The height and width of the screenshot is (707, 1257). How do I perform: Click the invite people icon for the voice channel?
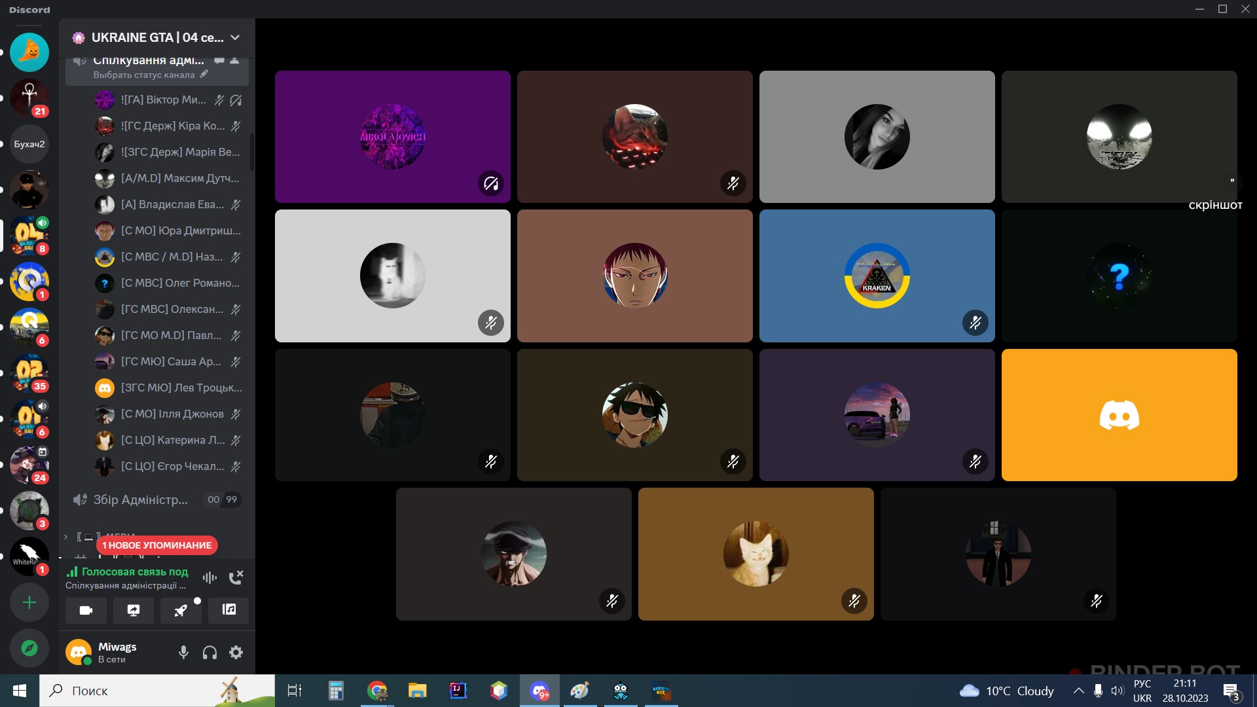click(x=234, y=60)
